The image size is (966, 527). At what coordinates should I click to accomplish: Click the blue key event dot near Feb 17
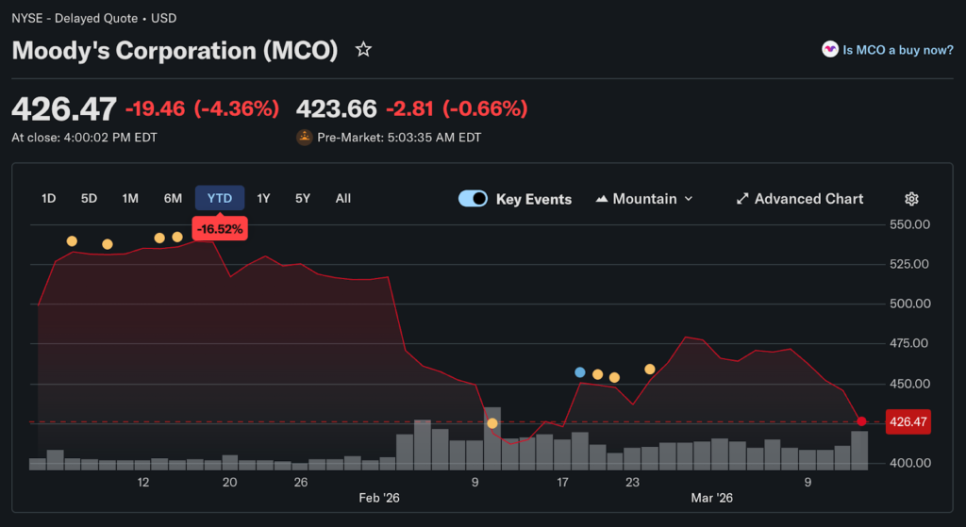coord(579,372)
